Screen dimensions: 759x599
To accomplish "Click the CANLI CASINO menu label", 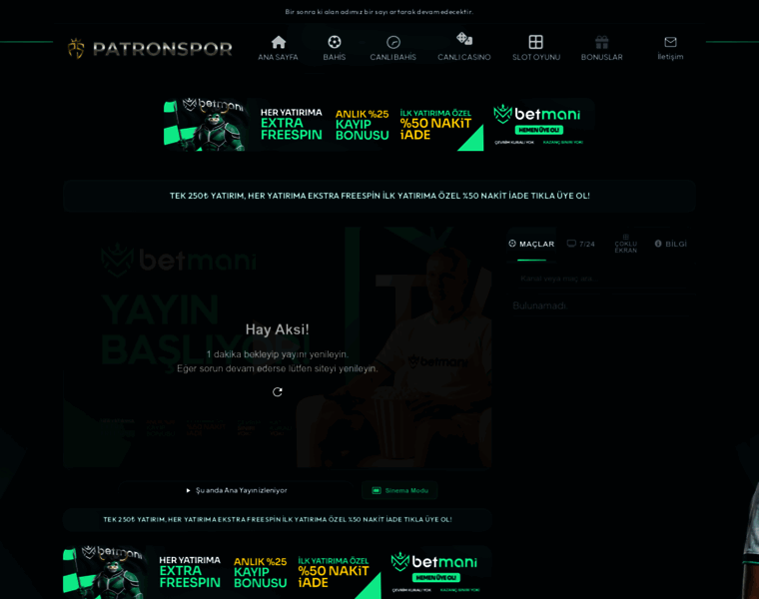I will (x=464, y=57).
